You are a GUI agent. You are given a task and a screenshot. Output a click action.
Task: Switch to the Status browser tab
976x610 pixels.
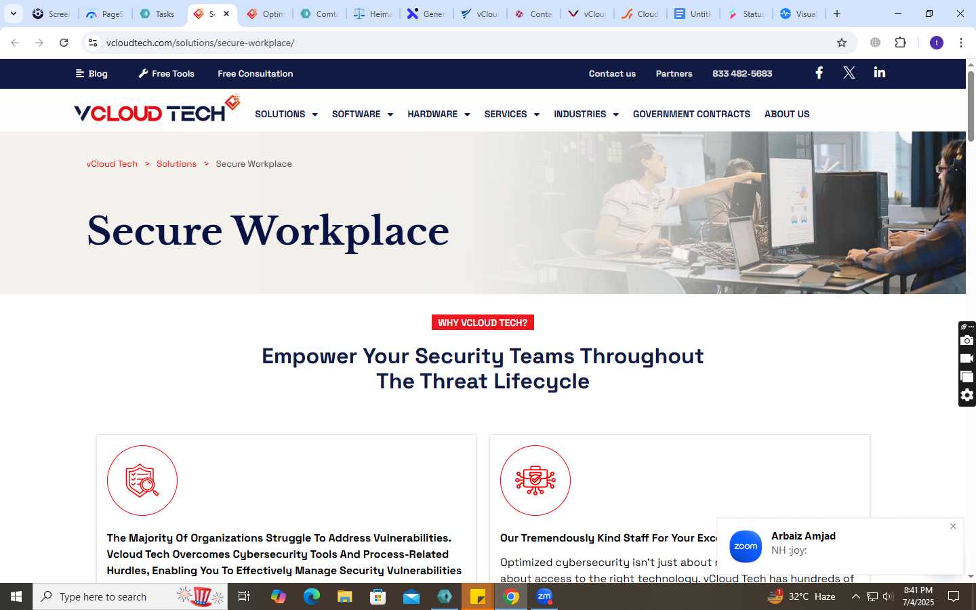(746, 14)
